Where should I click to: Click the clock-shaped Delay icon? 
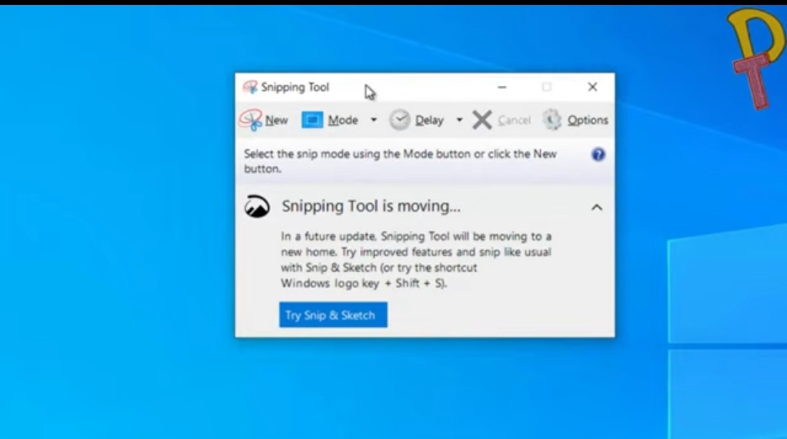399,119
